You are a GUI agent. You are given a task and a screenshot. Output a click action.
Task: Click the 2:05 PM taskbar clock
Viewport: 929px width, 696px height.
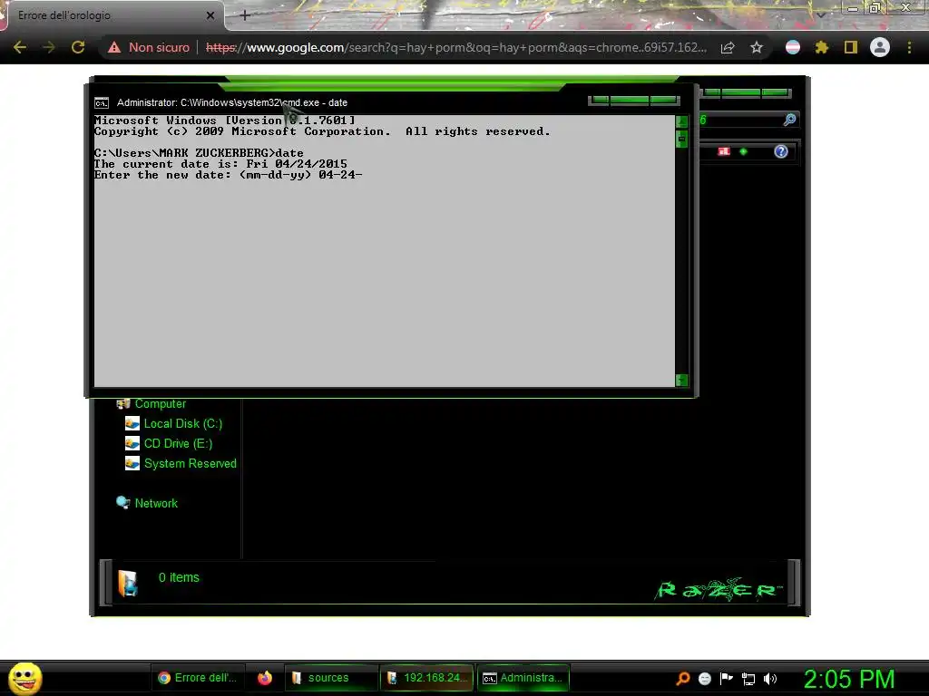click(x=849, y=679)
